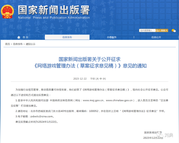Viewport: 179px width, 143px height.
Task: Click 信息发布 in the breadcrumb
Action: click(x=18, y=44)
